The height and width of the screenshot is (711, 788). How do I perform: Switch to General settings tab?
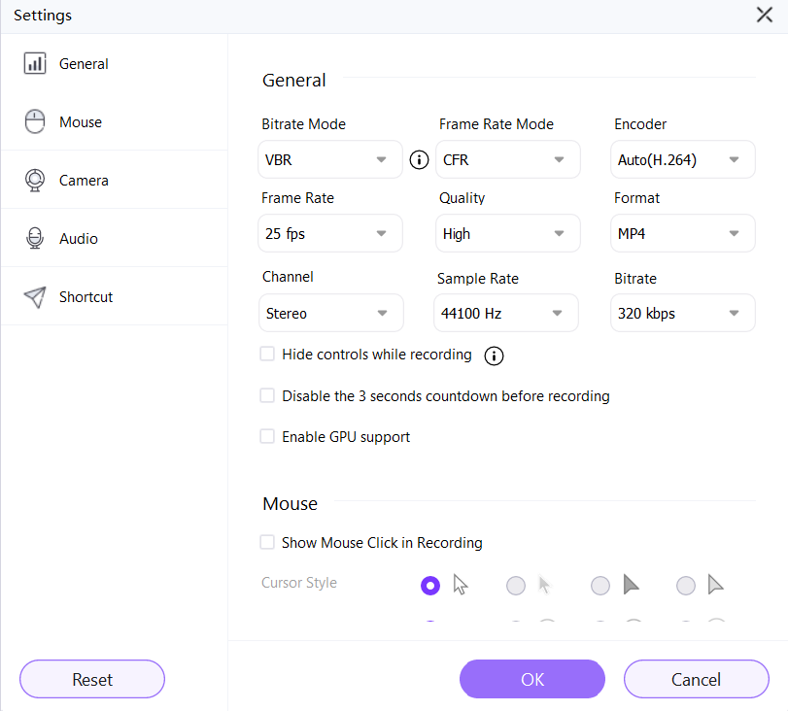pyautogui.click(x=114, y=64)
